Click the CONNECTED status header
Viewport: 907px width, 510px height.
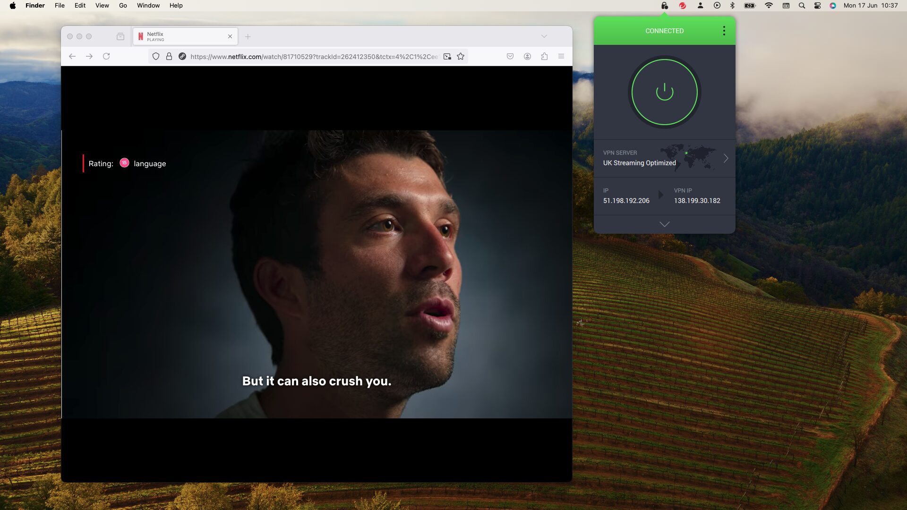664,31
